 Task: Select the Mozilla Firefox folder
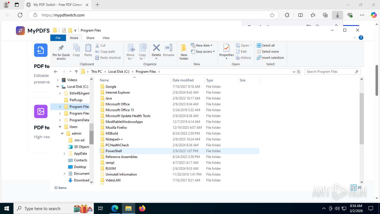[x=179, y=128]
